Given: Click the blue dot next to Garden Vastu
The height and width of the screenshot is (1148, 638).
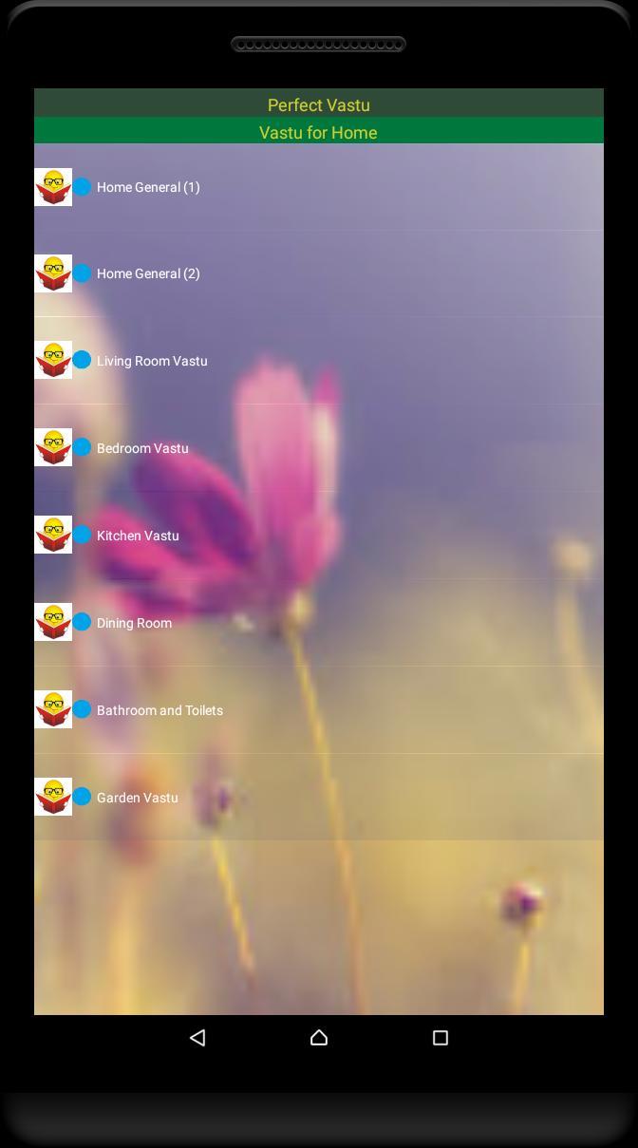Looking at the screenshot, I should click(x=83, y=797).
